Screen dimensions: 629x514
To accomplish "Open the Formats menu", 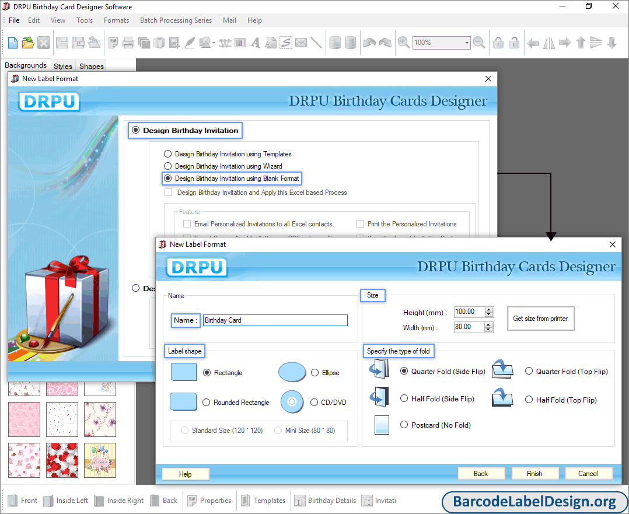I will click(116, 20).
